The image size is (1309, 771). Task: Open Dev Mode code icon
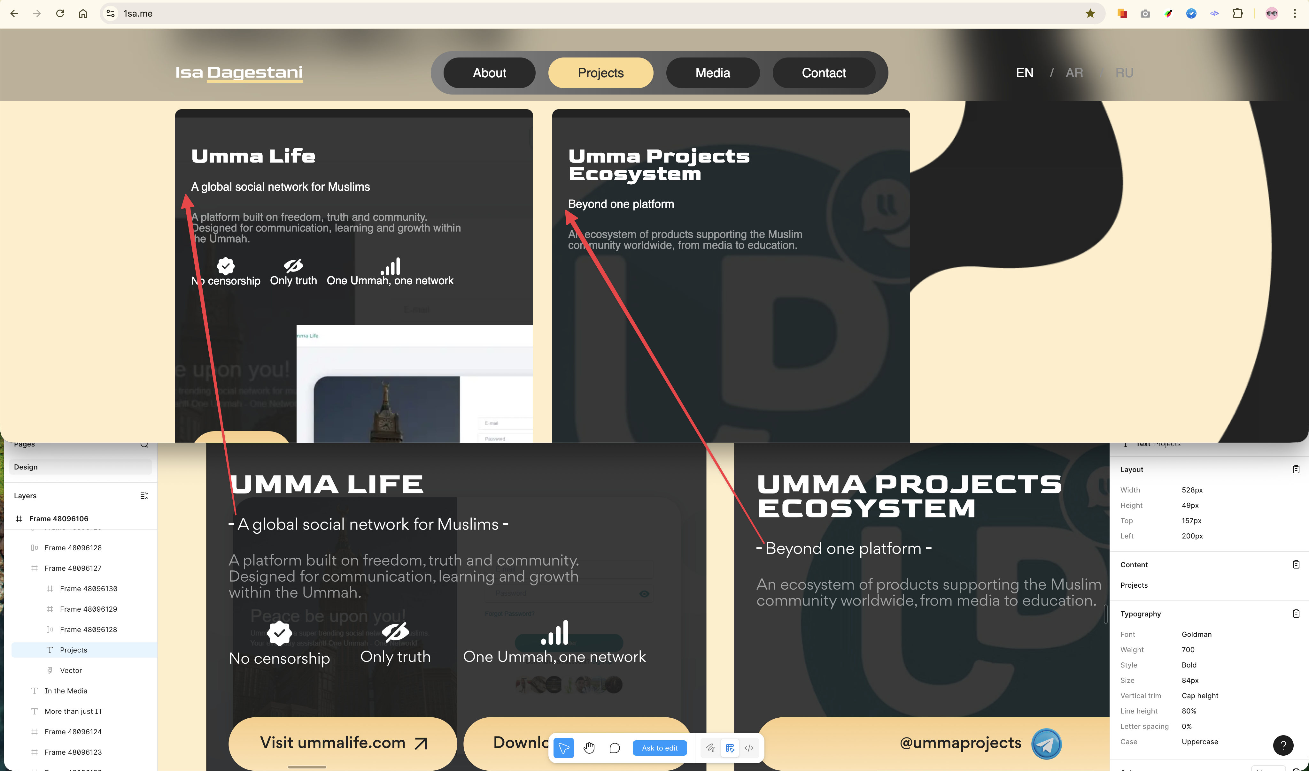[x=749, y=748]
